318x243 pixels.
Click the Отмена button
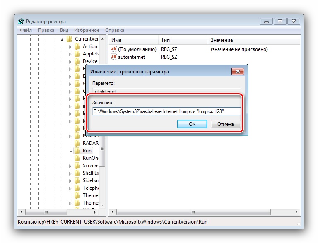coord(226,124)
